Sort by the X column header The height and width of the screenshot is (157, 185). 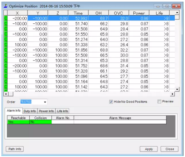click(17, 13)
